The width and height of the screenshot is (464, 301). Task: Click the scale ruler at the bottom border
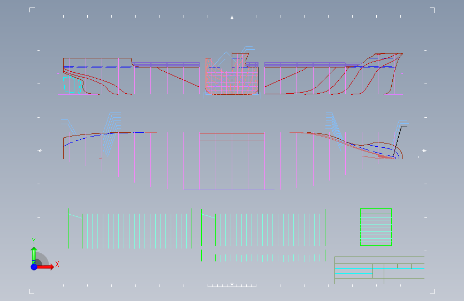232,285
